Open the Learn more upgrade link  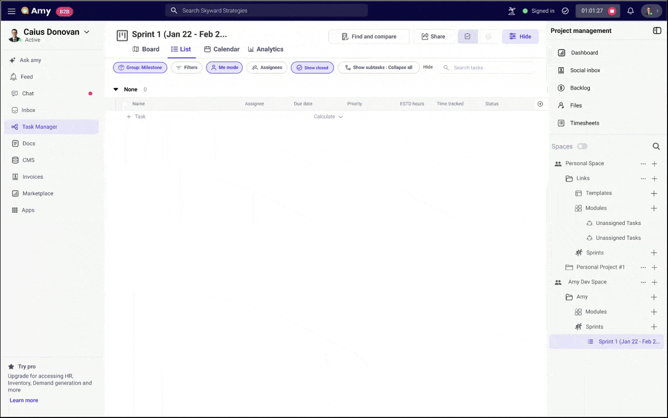[x=23, y=400]
